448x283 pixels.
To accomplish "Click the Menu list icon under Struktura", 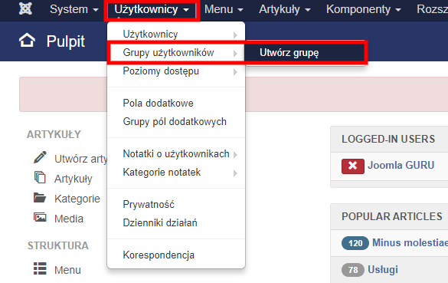I will pyautogui.click(x=40, y=268).
